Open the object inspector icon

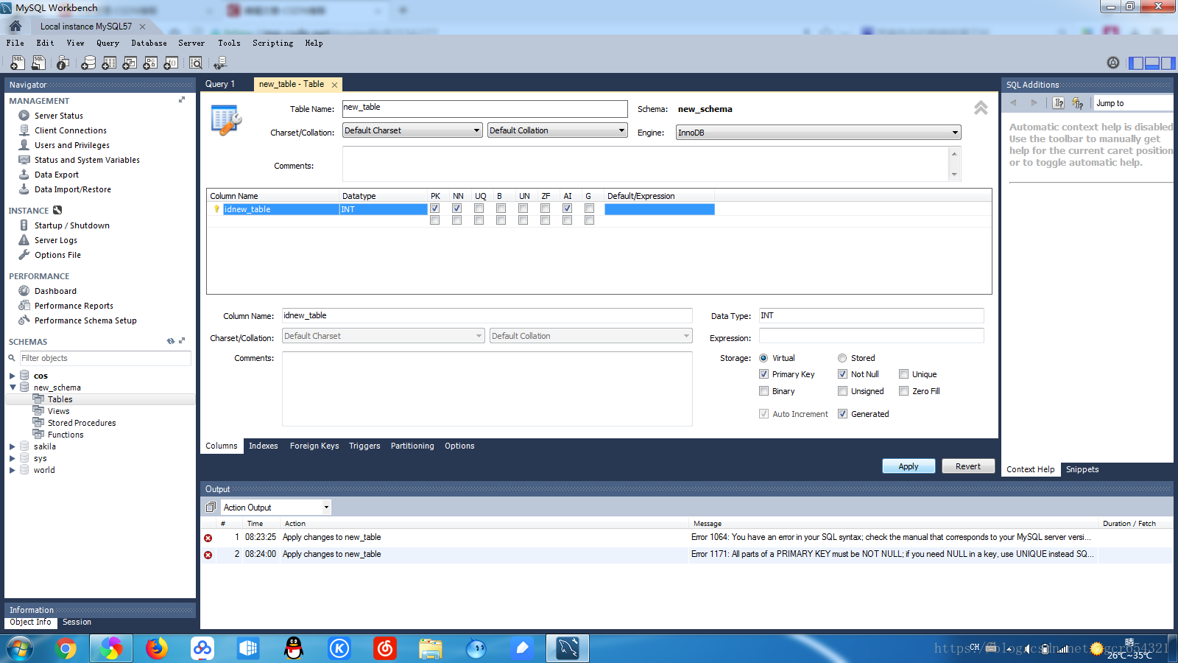[x=63, y=63]
